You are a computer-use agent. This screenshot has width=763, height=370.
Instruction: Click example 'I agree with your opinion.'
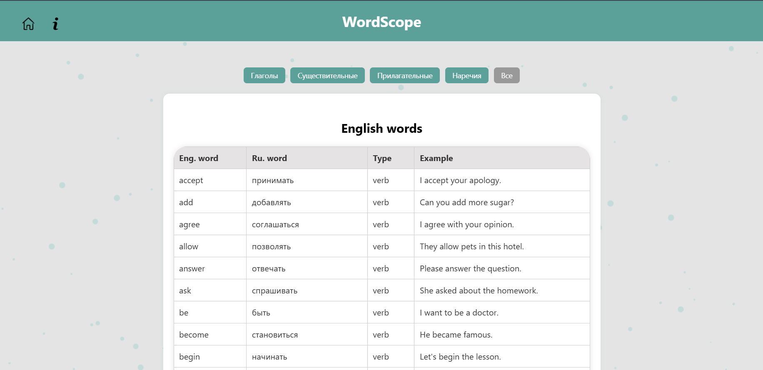467,224
